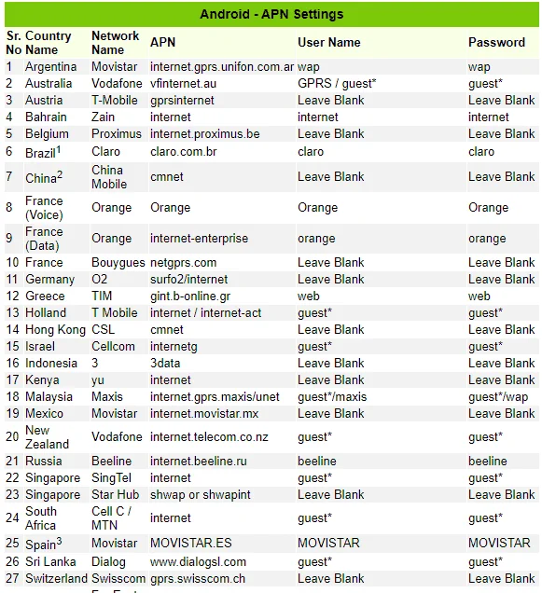Click the Password column header
The width and height of the screenshot is (542, 593).
pos(496,42)
